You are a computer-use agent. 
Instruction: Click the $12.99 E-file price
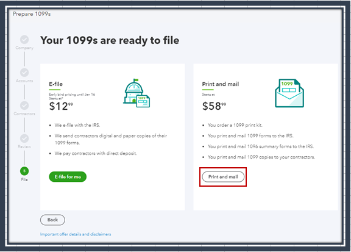point(61,106)
